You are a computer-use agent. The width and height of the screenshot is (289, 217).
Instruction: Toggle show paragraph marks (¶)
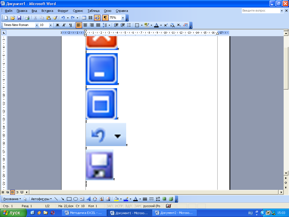click(x=105, y=18)
